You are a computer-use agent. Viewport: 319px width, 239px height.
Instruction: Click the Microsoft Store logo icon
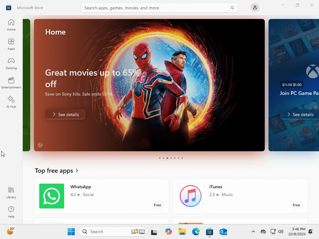[x=8, y=8]
